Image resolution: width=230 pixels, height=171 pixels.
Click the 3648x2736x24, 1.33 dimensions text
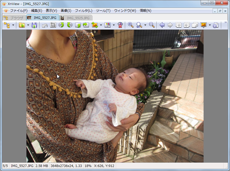point(66,166)
